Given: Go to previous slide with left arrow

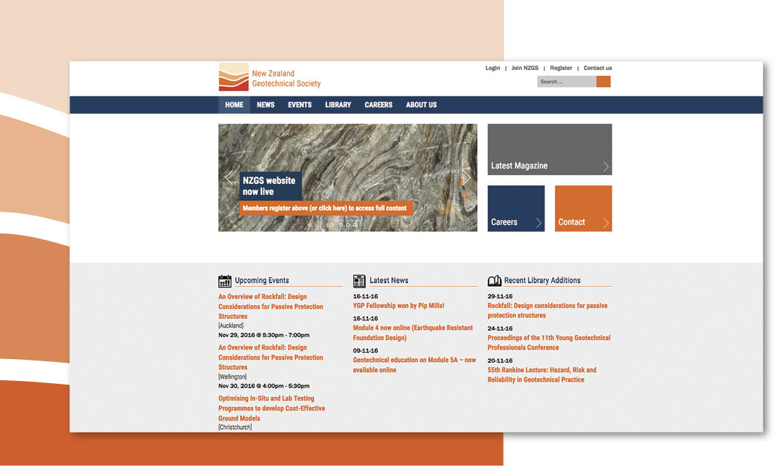Looking at the screenshot, I should pyautogui.click(x=228, y=177).
